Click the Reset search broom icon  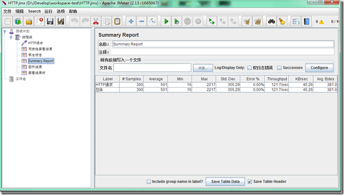[x=282, y=21]
